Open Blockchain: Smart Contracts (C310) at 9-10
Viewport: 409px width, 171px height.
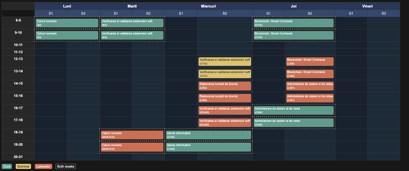[x=293, y=35]
